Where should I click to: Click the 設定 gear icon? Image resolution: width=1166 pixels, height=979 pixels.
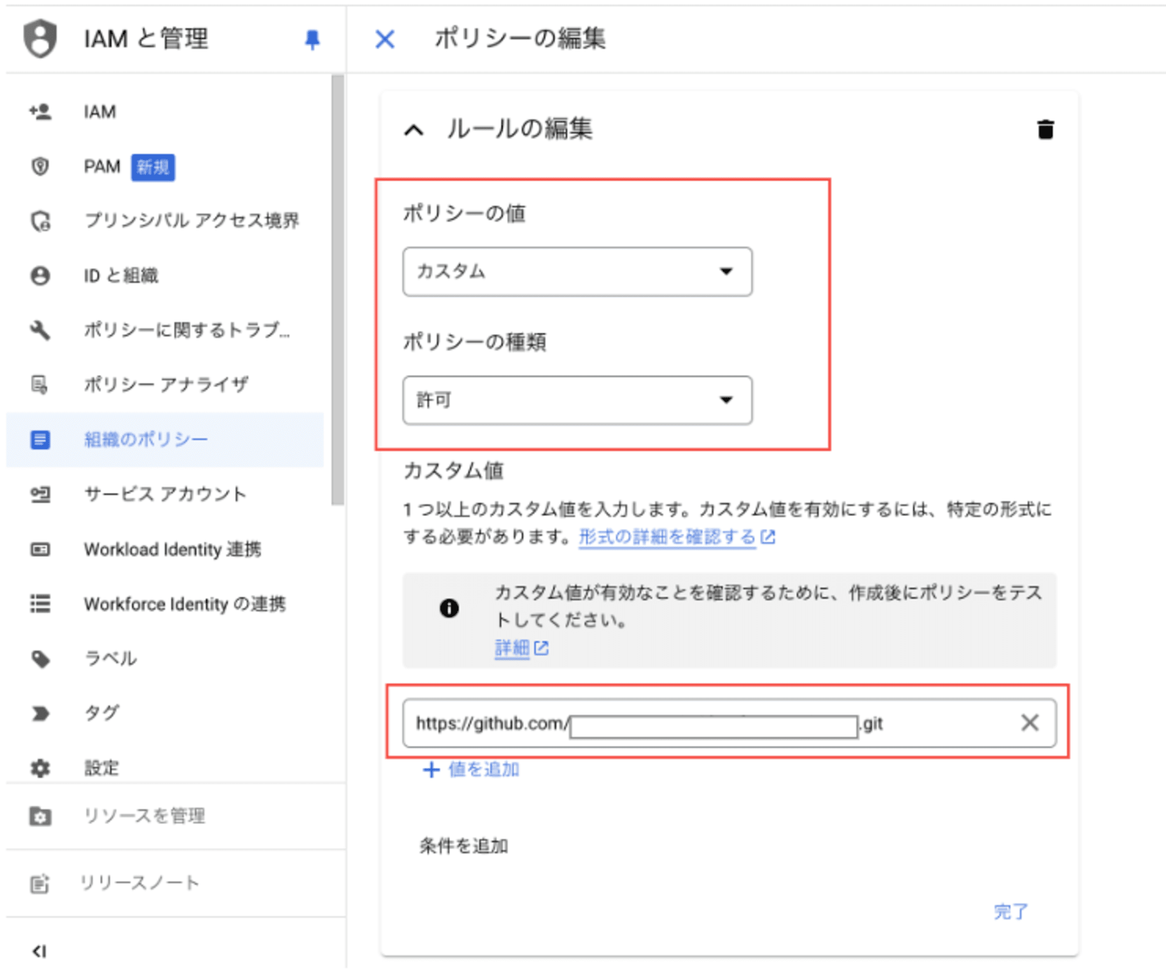pos(40,768)
